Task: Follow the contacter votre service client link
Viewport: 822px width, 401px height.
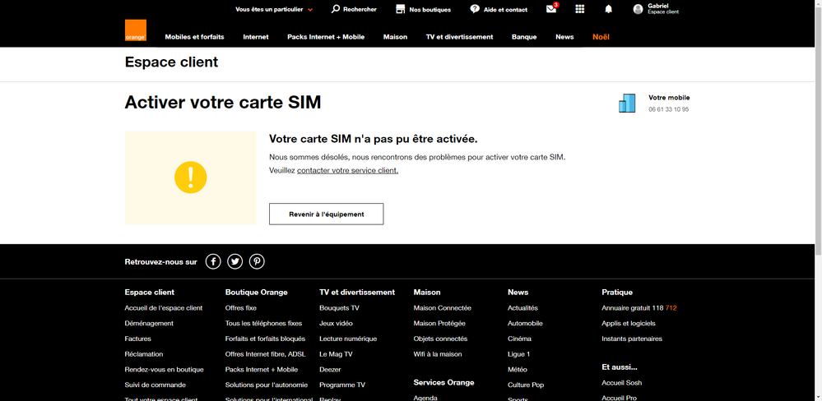Action: (x=347, y=171)
